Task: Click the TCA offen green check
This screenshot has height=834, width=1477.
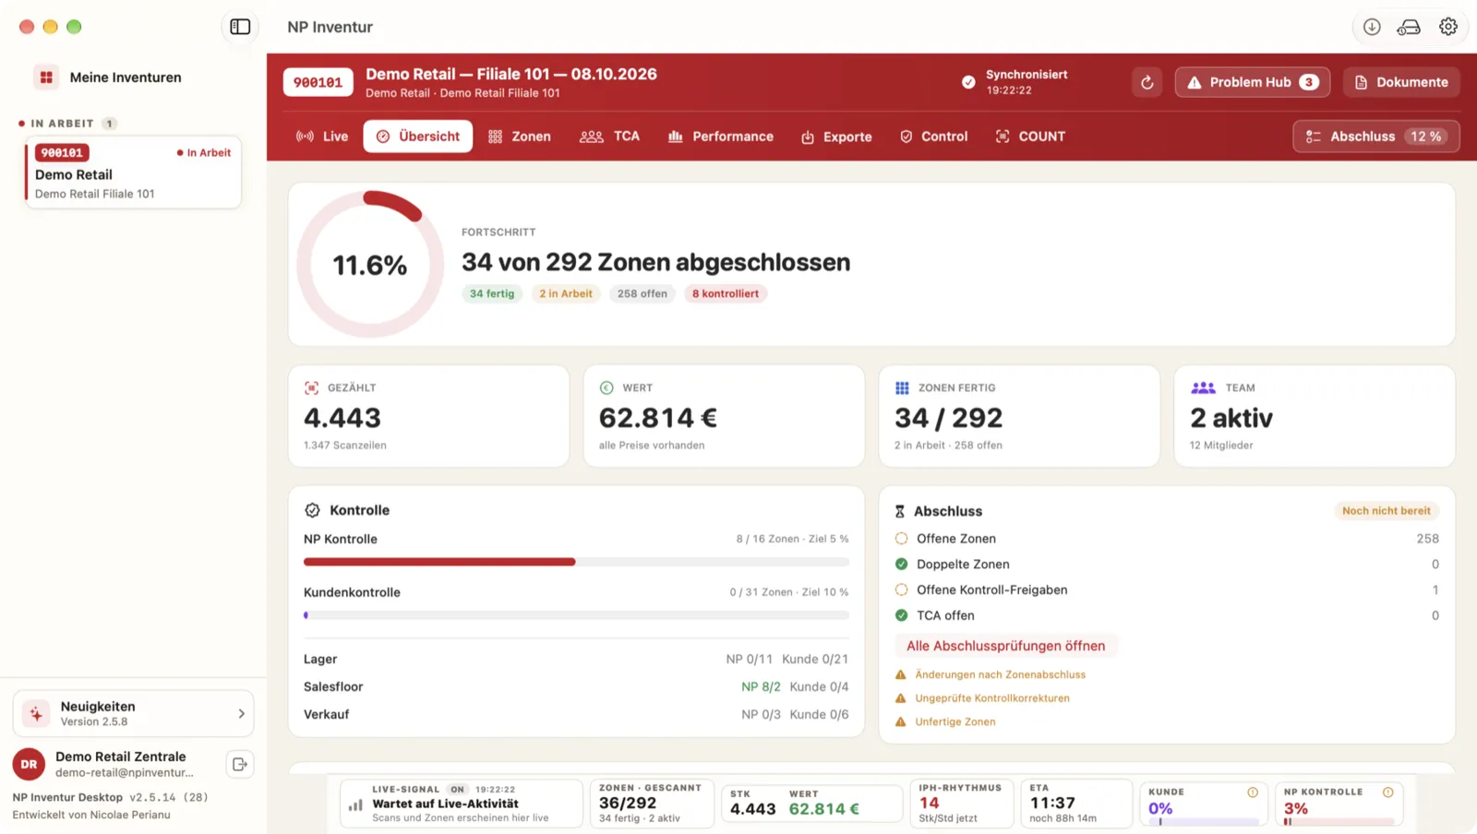Action: [x=901, y=615]
